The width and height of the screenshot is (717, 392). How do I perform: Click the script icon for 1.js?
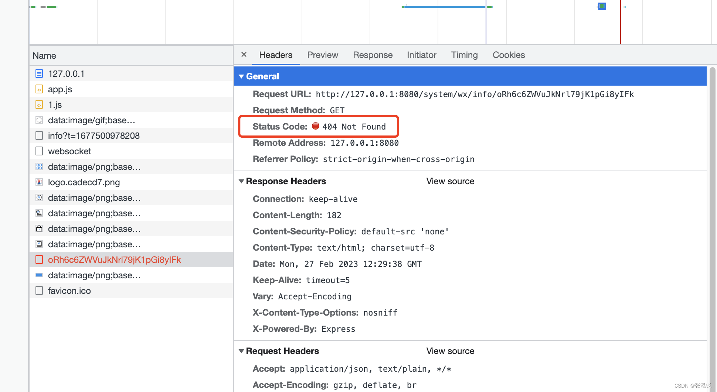point(39,104)
